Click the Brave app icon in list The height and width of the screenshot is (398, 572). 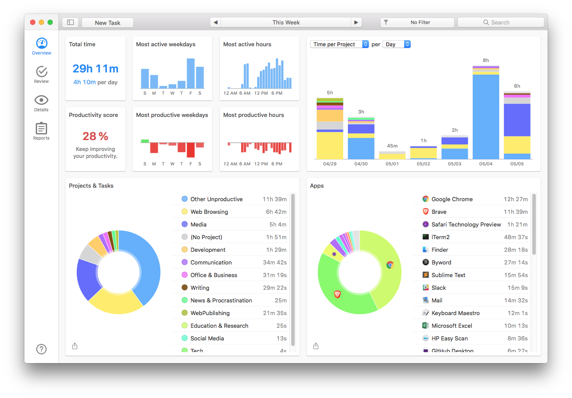click(426, 212)
